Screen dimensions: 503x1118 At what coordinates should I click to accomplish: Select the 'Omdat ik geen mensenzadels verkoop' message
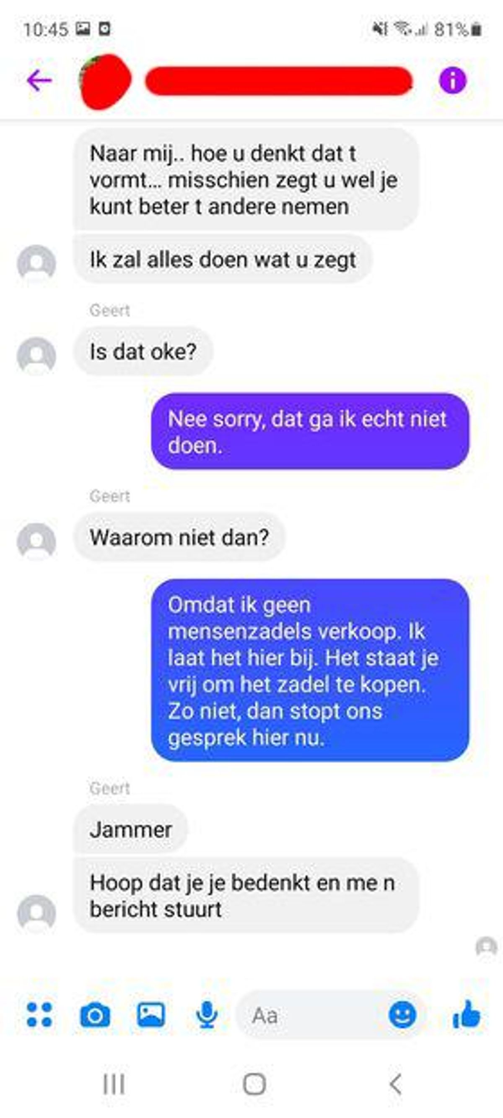(310, 671)
